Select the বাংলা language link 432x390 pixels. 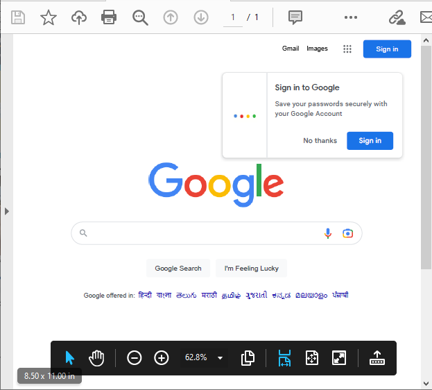(x=164, y=295)
